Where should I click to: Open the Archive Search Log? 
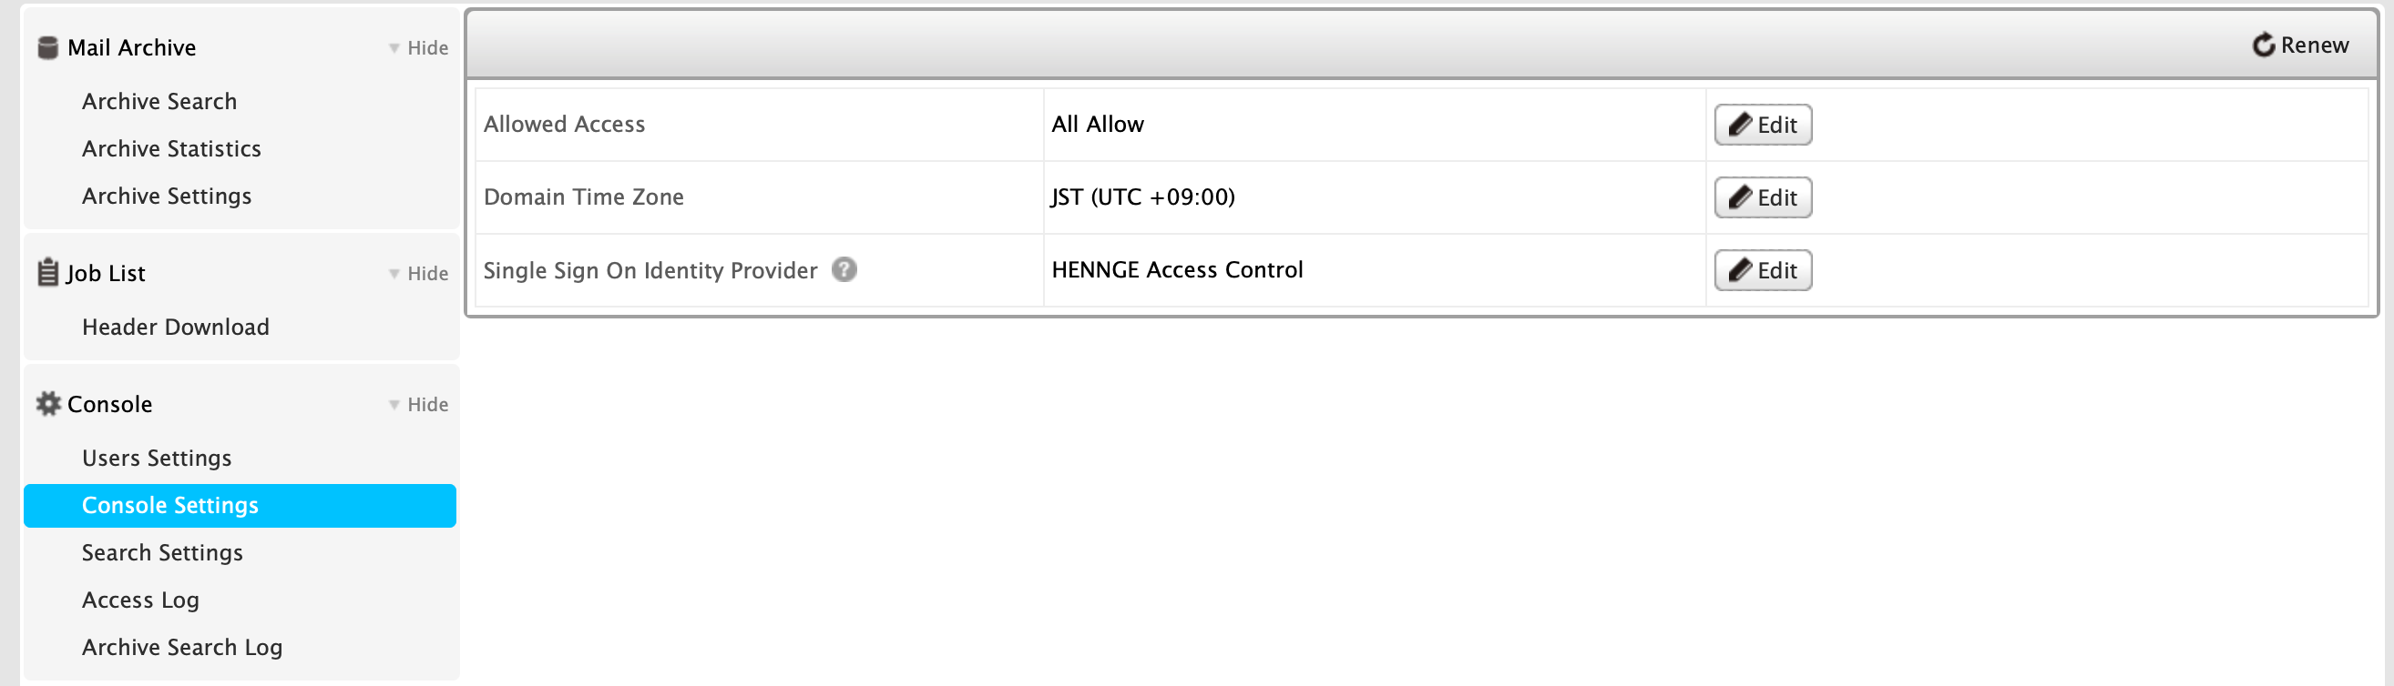point(182,647)
